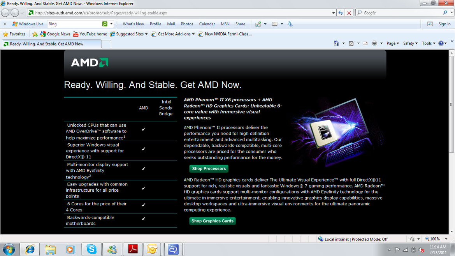
Task: Click the Google search magnifier icon
Action: [445, 12]
